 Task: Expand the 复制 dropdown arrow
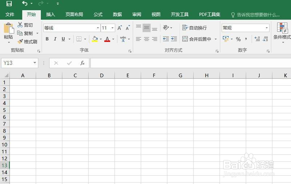tap(37, 34)
